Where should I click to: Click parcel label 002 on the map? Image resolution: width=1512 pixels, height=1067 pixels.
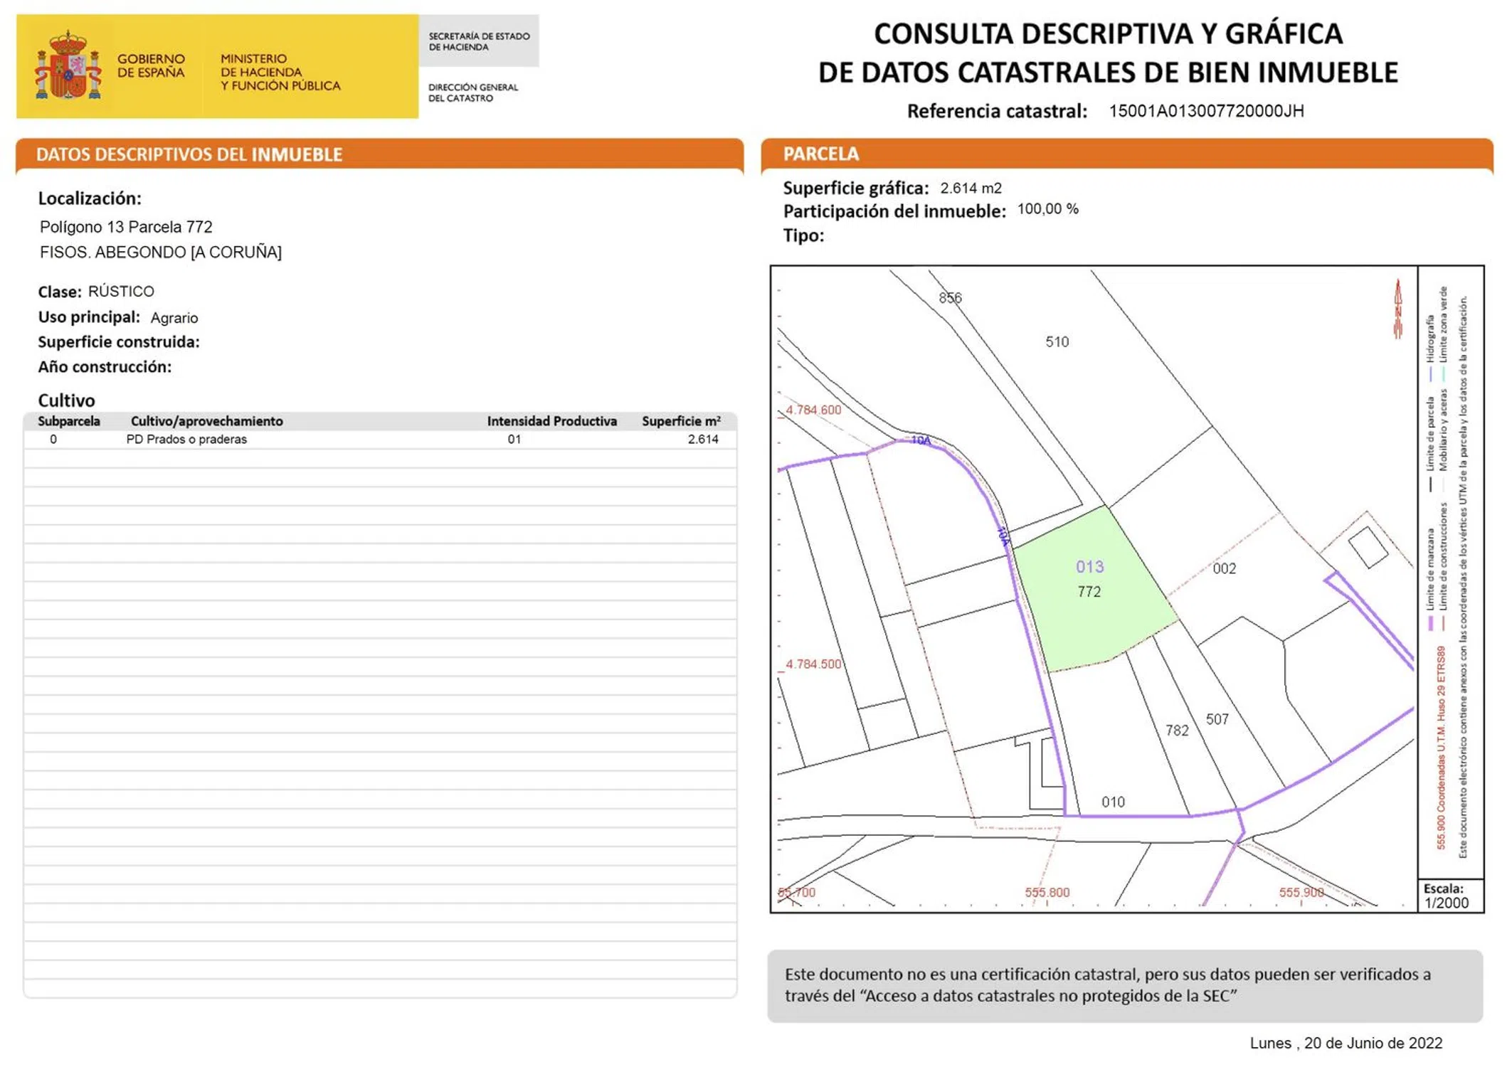click(x=1224, y=568)
